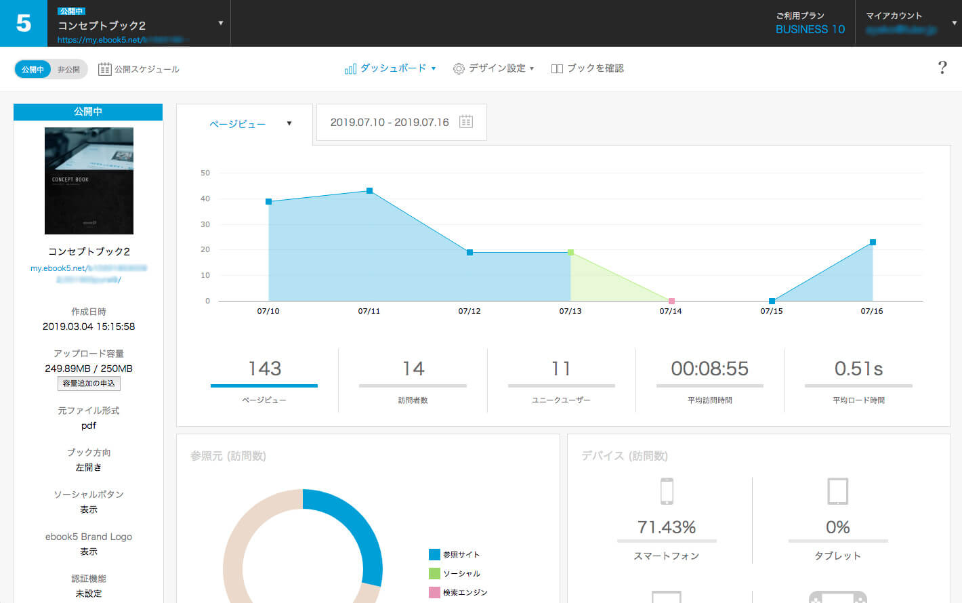
Task: Select the 0.51s 平均ロード時間 stat tab
Action: click(858, 380)
